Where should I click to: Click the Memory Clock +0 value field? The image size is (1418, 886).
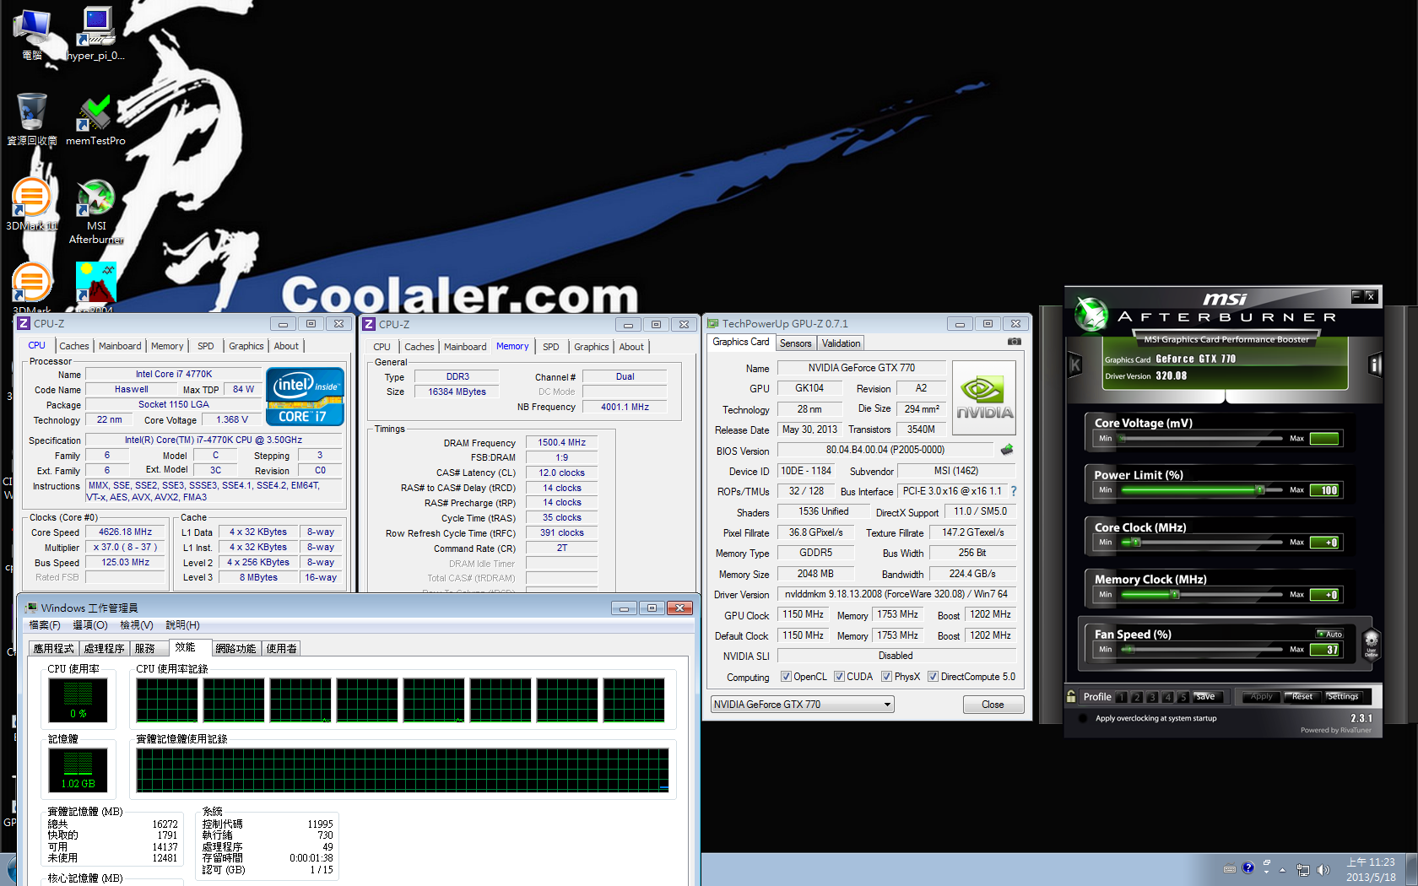pyautogui.click(x=1324, y=595)
